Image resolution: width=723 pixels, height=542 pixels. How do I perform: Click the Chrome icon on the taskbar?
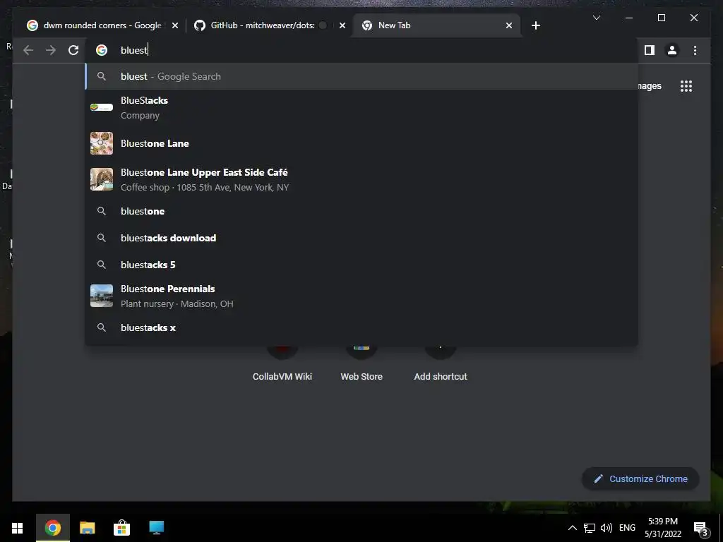52,528
